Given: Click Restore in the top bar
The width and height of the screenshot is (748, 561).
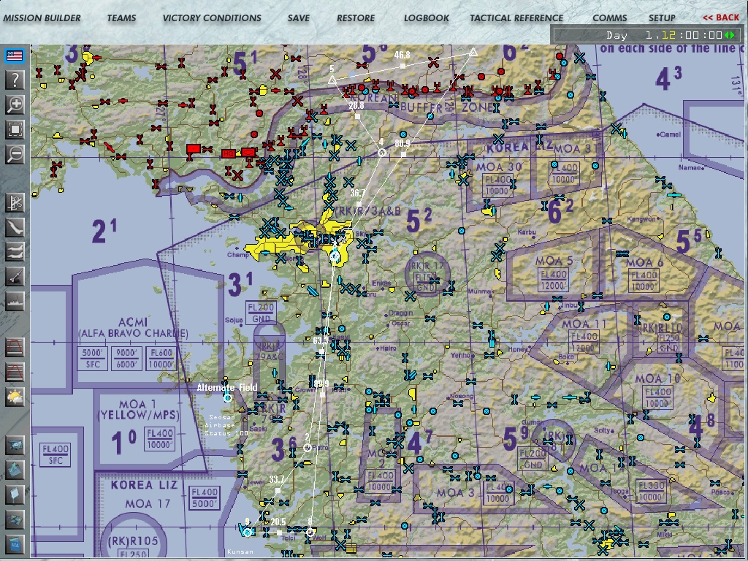Looking at the screenshot, I should [356, 18].
